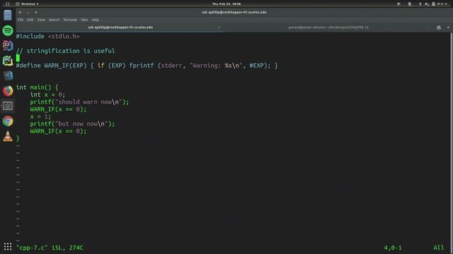The height and width of the screenshot is (254, 453).
Task: Click the 'All' scroll position indicator
Action: coord(439,248)
